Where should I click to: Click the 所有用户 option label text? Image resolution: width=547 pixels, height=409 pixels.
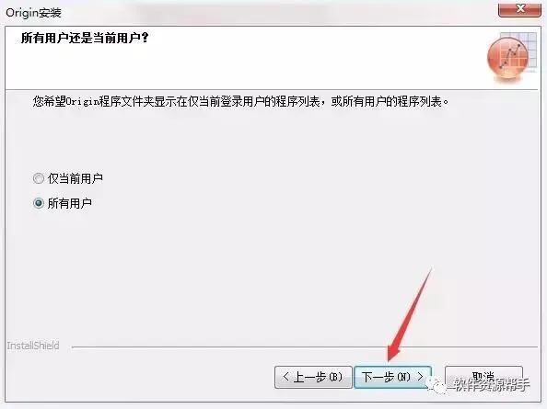[x=69, y=203]
